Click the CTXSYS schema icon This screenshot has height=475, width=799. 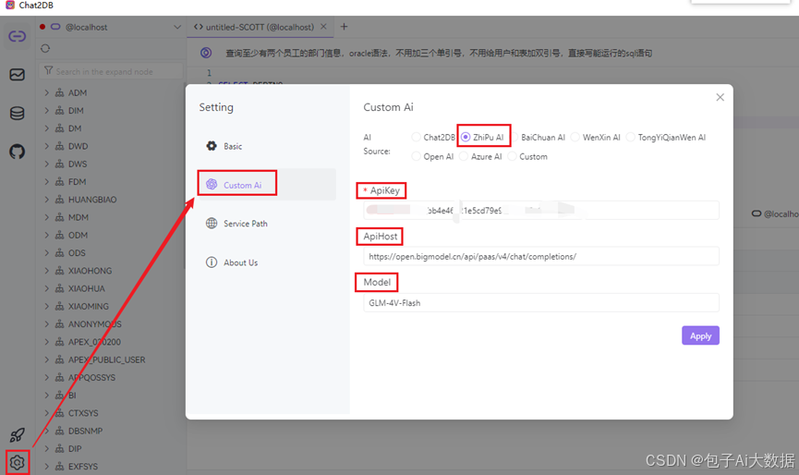60,413
